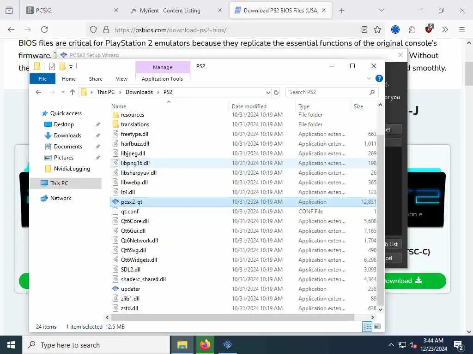Switch to the Share ribbon tab

point(96,78)
